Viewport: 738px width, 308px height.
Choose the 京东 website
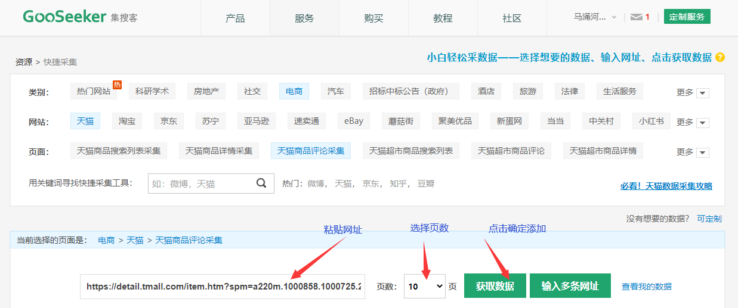[x=169, y=121]
